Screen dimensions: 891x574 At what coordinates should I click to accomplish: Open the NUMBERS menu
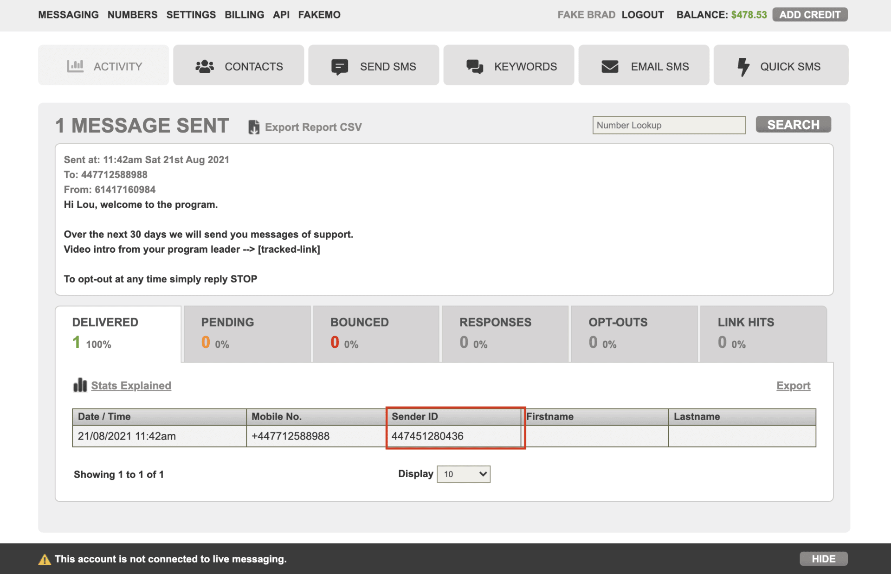[x=133, y=15]
